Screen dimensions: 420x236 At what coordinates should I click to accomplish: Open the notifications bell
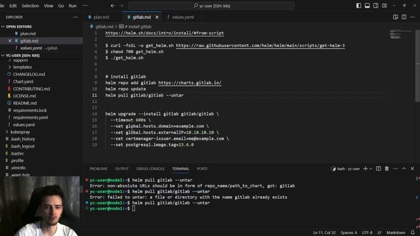(413, 233)
